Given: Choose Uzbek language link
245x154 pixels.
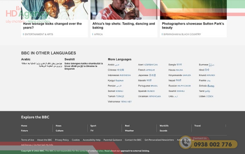Looking at the screenshot, I should (x=206, y=96).
